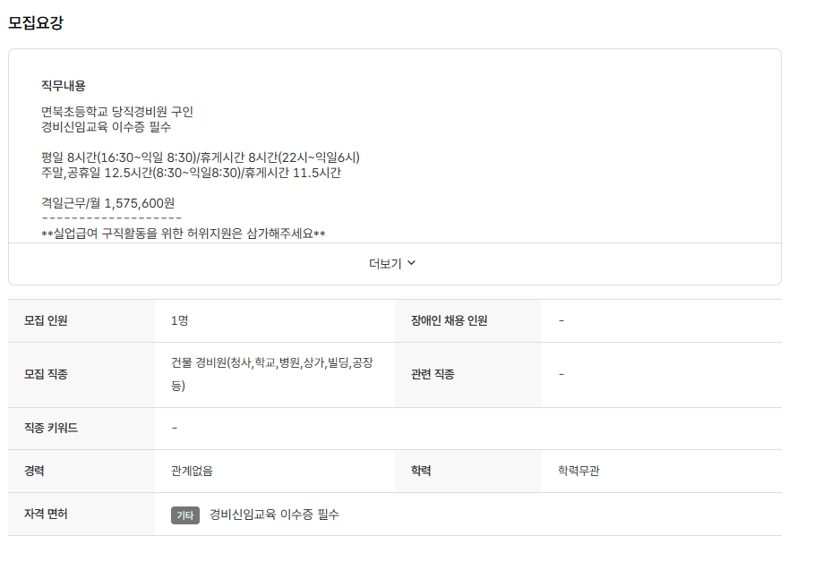Click the 자격 면허 row label
Viewport: 840px width, 570px height.
[47, 514]
